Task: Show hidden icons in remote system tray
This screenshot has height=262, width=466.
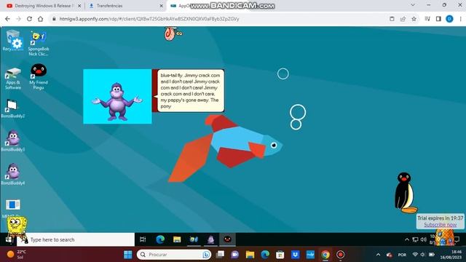Action: (407, 239)
